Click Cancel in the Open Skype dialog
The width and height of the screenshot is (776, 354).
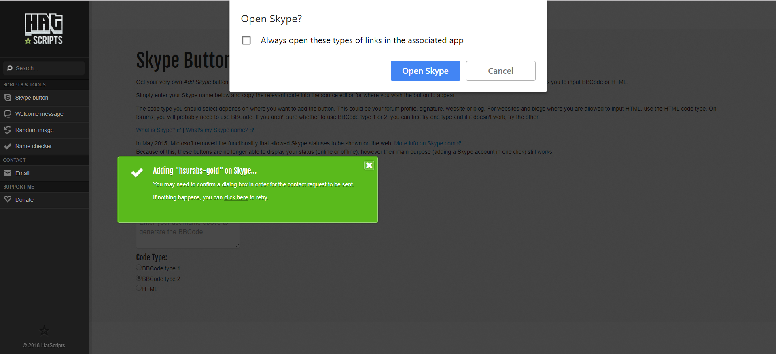(500, 71)
